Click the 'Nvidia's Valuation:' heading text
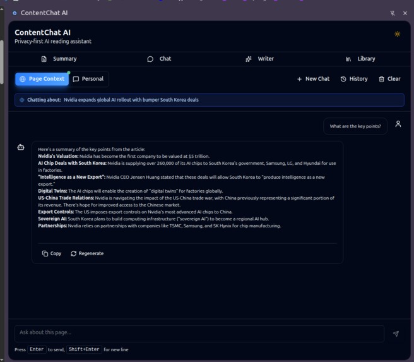 coord(58,156)
